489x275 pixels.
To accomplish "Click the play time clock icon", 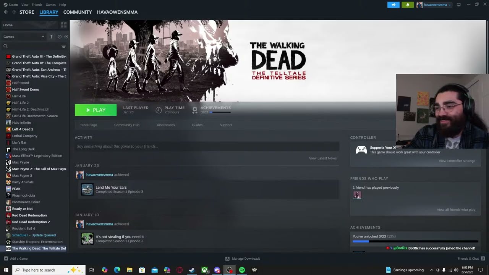I will [159, 110].
